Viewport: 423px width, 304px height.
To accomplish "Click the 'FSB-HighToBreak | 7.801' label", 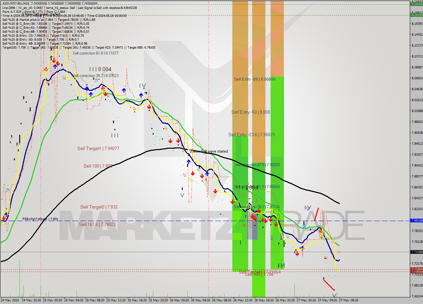I will click(40, 219).
